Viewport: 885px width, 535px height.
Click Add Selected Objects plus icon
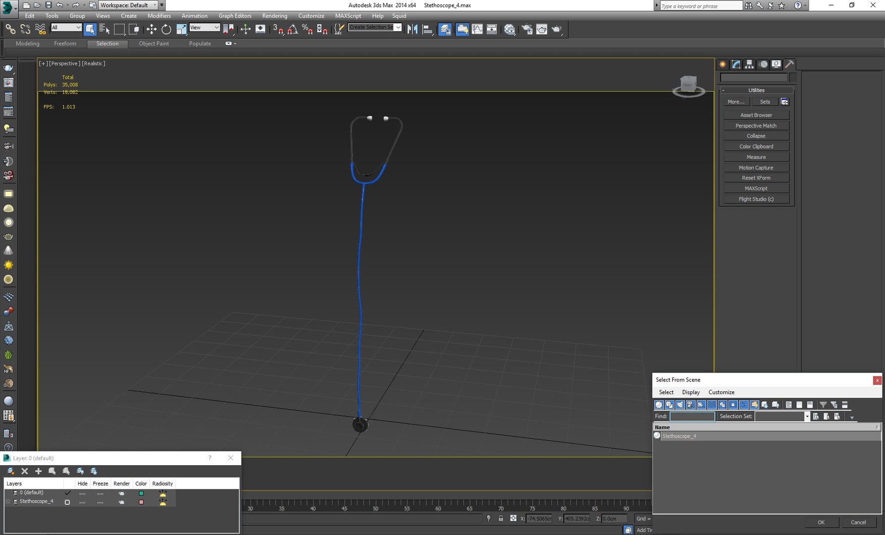(x=38, y=471)
